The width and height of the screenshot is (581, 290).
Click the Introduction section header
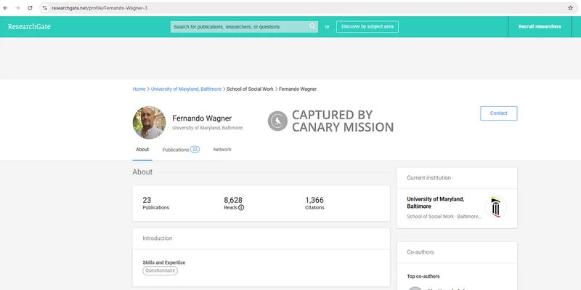tap(158, 238)
